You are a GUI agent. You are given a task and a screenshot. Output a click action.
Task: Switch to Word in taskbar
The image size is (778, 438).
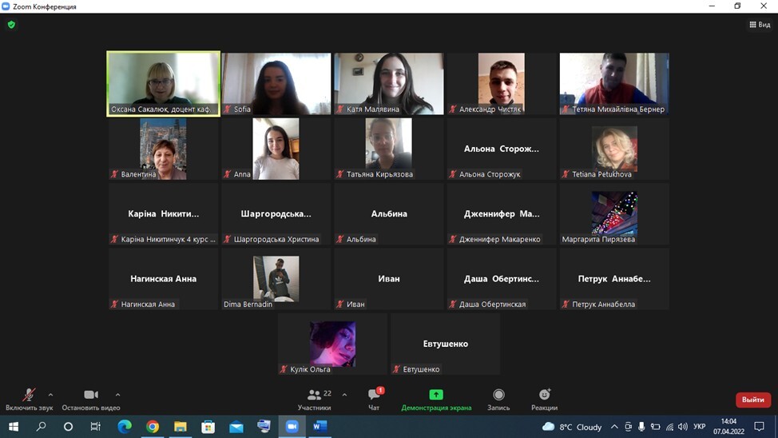[x=320, y=427]
